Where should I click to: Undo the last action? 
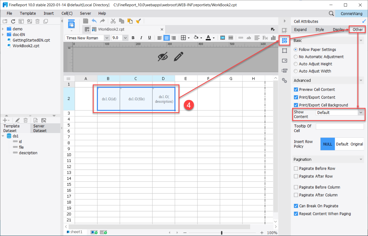(x=94, y=21)
